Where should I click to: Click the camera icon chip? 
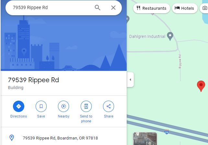pos(204,8)
